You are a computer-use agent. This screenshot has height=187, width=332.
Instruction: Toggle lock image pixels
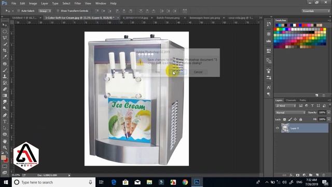tap(290, 119)
